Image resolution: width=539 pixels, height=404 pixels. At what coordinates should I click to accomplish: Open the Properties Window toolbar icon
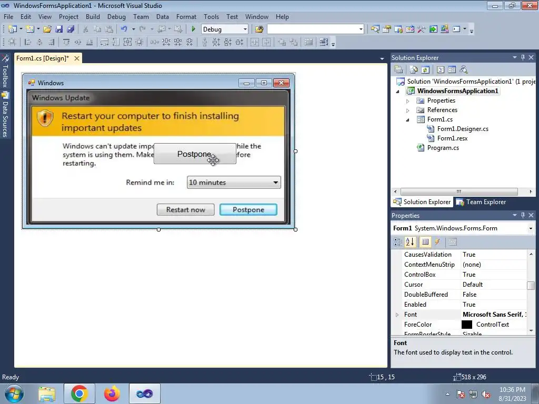[x=387, y=29]
